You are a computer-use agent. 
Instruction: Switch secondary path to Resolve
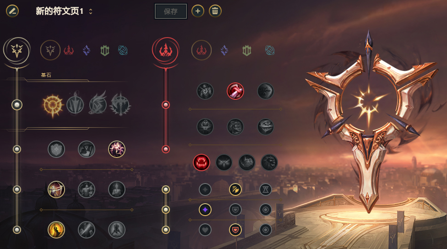pyautogui.click(x=247, y=51)
